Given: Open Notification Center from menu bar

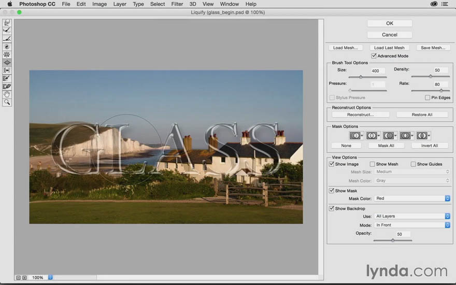Looking at the screenshot, I should pyautogui.click(x=445, y=4).
